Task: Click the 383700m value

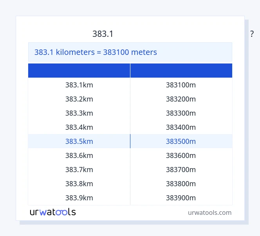Action: pyautogui.click(x=181, y=170)
